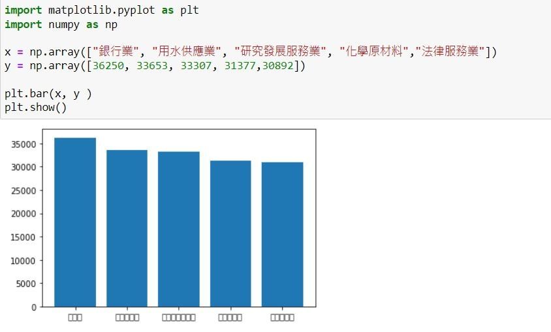The image size is (551, 332).
Task: Click the 5000 y-axis tick label
Action: pyautogui.click(x=26, y=284)
